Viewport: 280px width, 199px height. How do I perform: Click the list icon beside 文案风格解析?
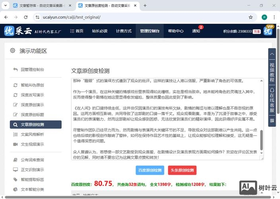point(16,135)
